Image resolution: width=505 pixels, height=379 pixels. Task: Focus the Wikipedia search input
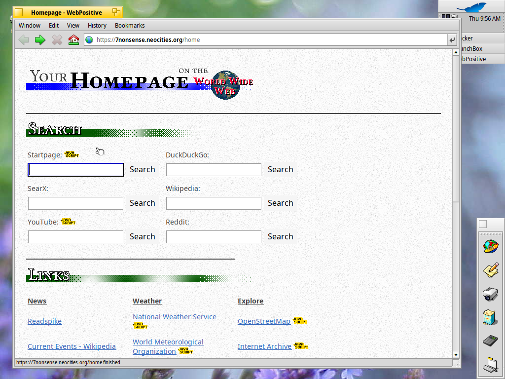214,203
